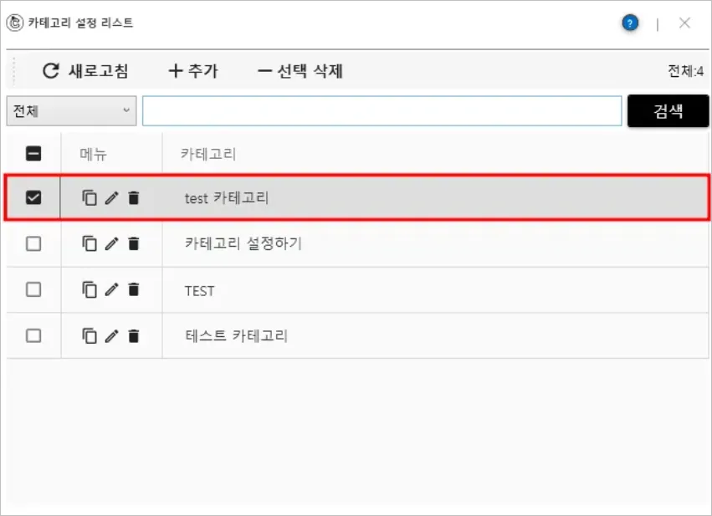Image resolution: width=712 pixels, height=516 pixels.
Task: Uncheck the test 카테고리 checkbox
Action: (34, 198)
